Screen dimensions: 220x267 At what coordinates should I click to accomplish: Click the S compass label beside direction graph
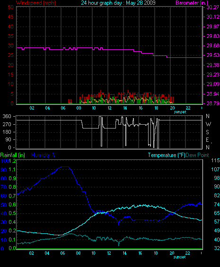pyautogui.click(x=207, y=132)
